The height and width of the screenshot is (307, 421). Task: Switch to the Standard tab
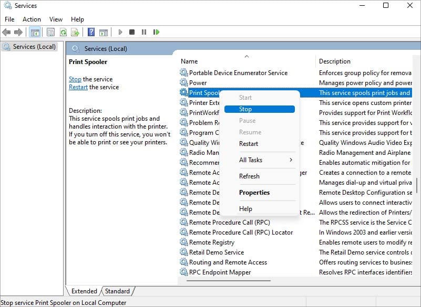point(117,291)
